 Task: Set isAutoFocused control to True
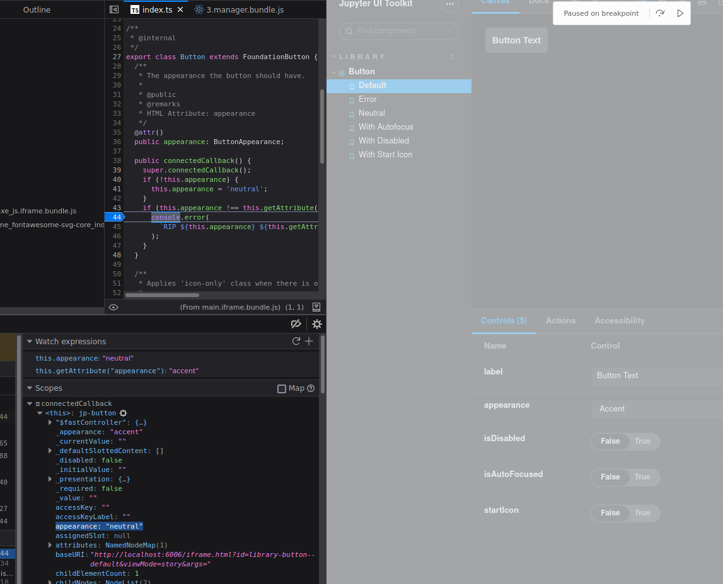tap(644, 477)
